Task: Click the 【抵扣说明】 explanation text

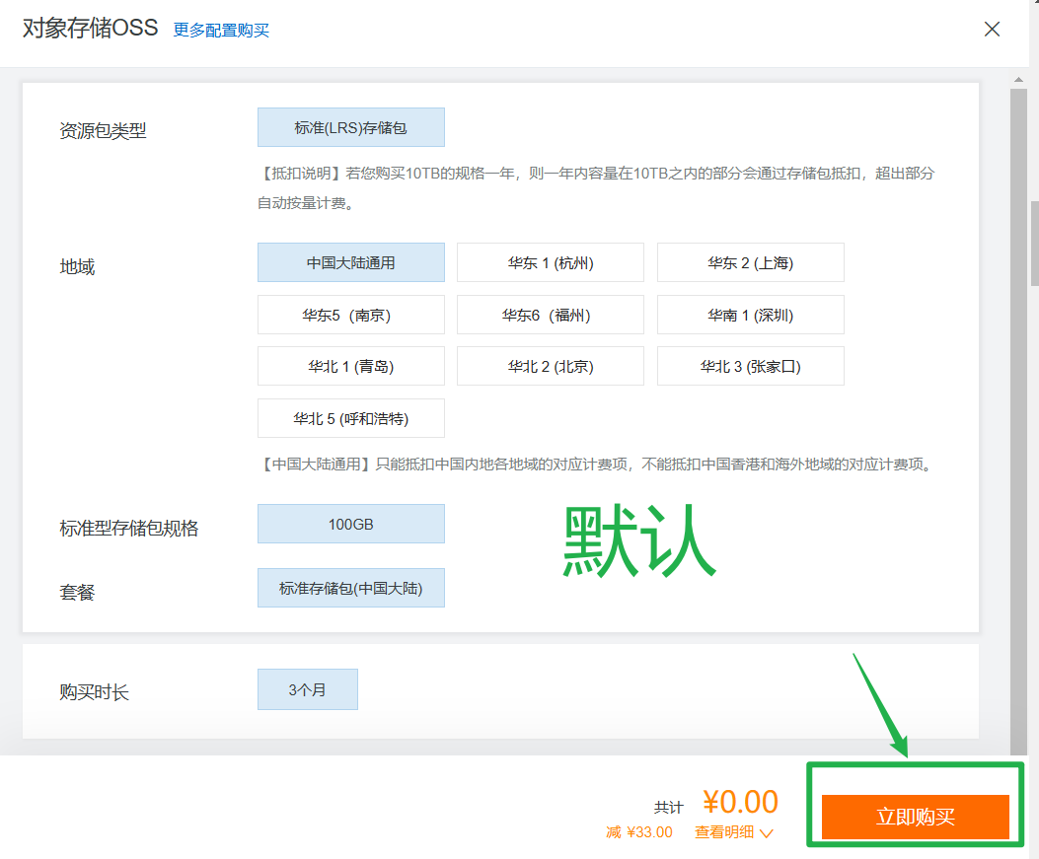Action: pyautogui.click(x=596, y=188)
